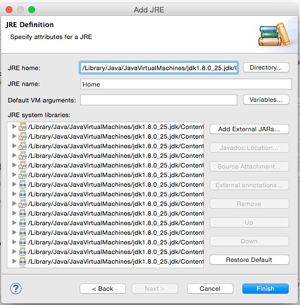This screenshot has width=300, height=305.
Task: Click jar icon of first system library
Action: point(23,127)
